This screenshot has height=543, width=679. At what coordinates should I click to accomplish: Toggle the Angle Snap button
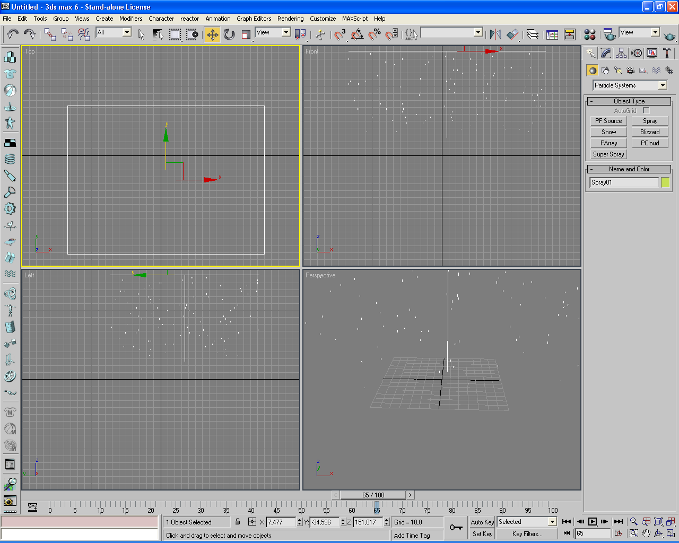pyautogui.click(x=357, y=34)
